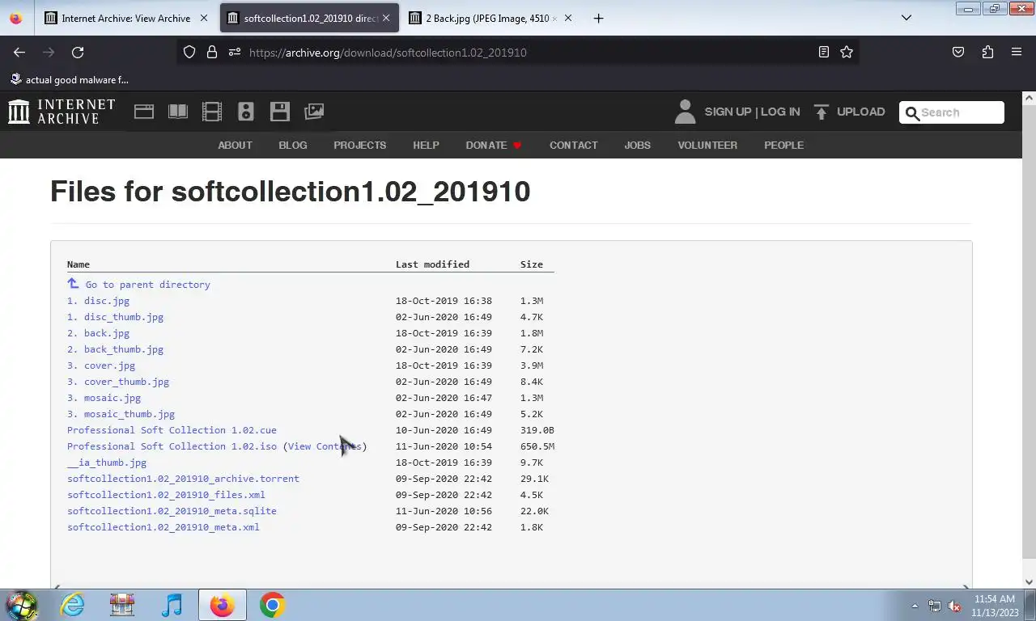The width and height of the screenshot is (1036, 621).
Task: Reload the page
Action: click(78, 52)
